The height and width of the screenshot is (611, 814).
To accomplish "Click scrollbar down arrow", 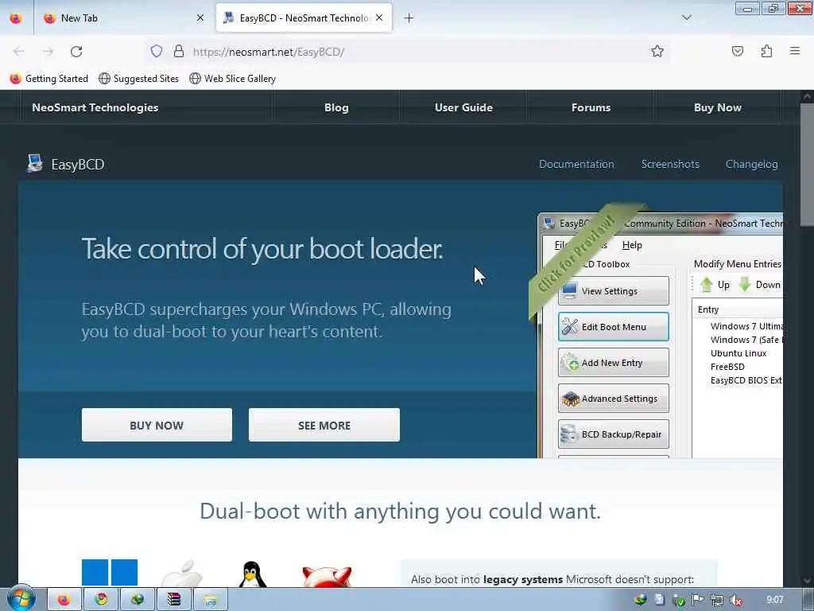I will tap(807, 581).
